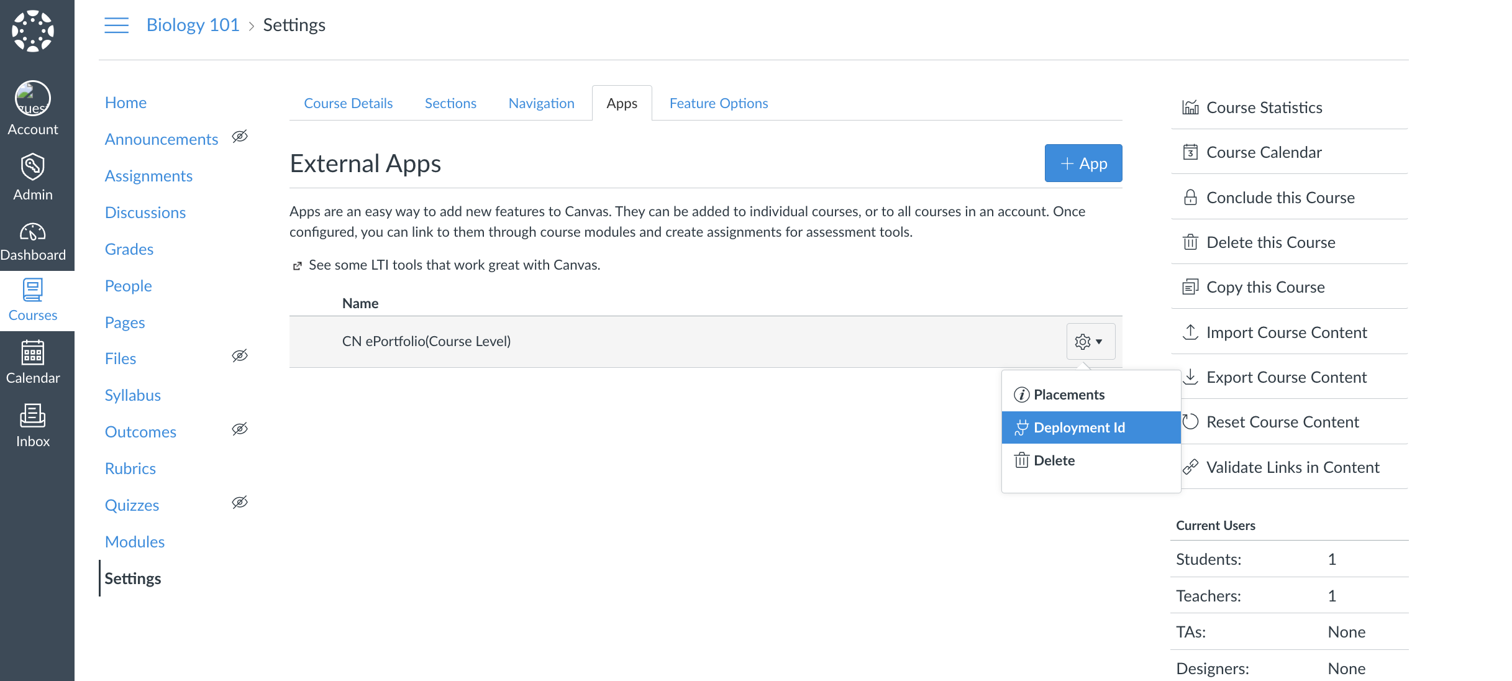
Task: Toggle the hidden eye icon next to Quizzes
Action: click(240, 503)
